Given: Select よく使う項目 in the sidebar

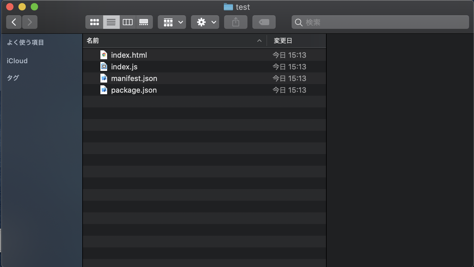Looking at the screenshot, I should [25, 42].
